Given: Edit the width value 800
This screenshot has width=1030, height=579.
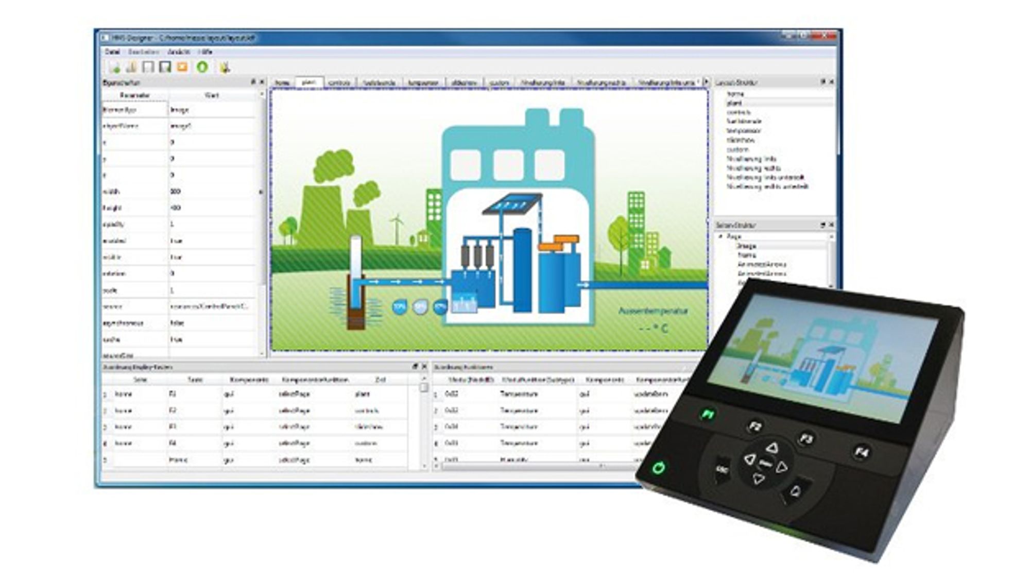Looking at the screenshot, I should click(212, 192).
